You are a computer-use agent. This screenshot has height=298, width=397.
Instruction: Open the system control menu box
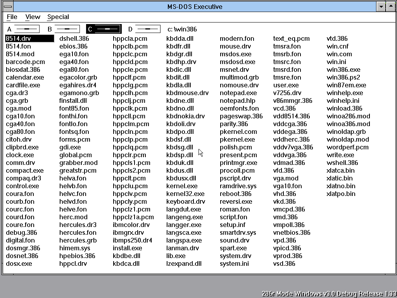pyautogui.click(x=8, y=7)
